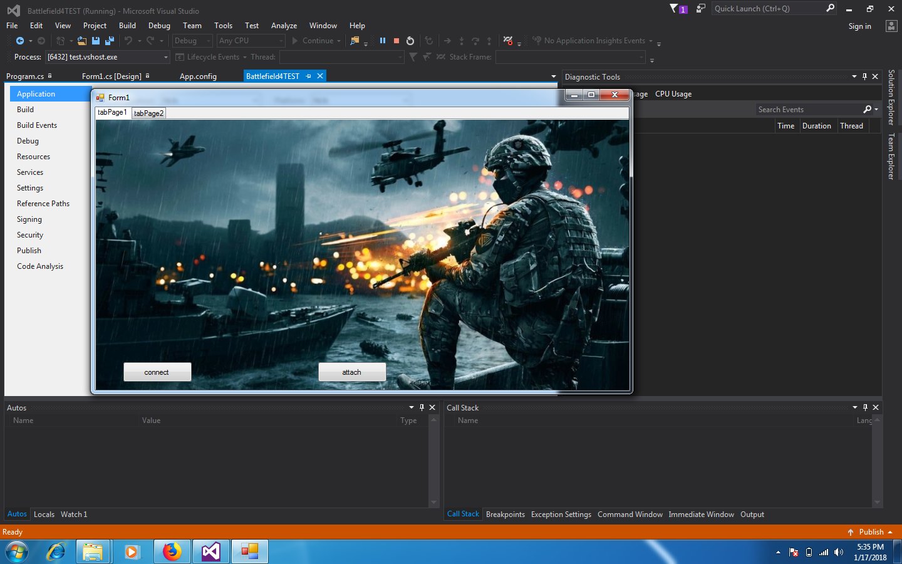This screenshot has width=902, height=564.
Task: Switch to the Locals tab
Action: [44, 514]
